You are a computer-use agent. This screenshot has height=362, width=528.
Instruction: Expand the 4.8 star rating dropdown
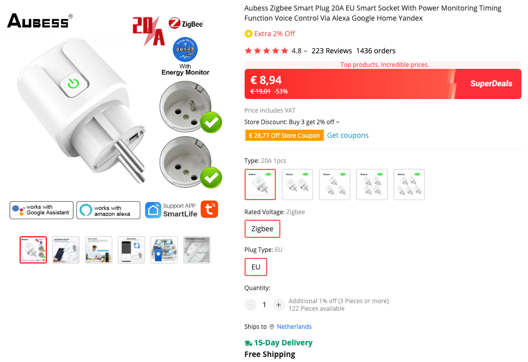pyautogui.click(x=306, y=51)
